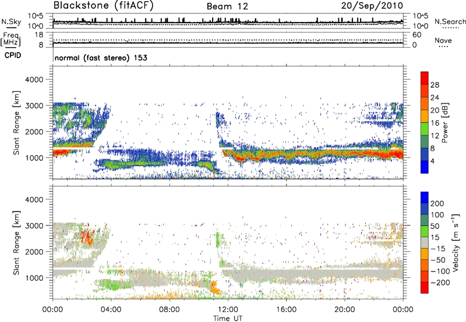Click the '60' tick on Nave axis
The height and width of the screenshot is (322, 466).
(416, 35)
